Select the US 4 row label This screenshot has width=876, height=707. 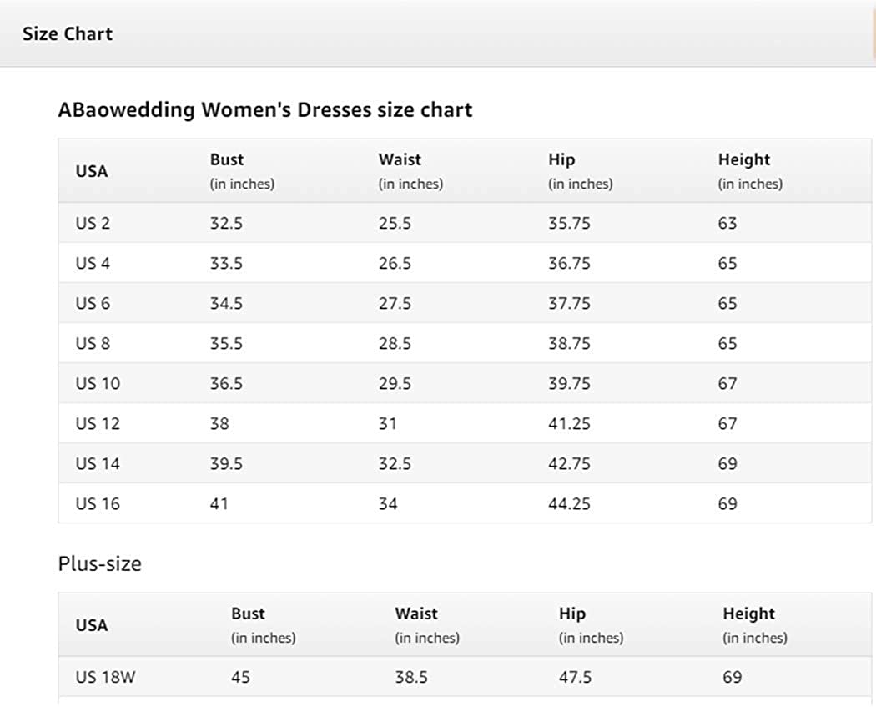point(93,263)
